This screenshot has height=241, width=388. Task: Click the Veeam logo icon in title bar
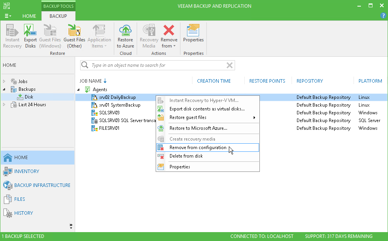7,6
